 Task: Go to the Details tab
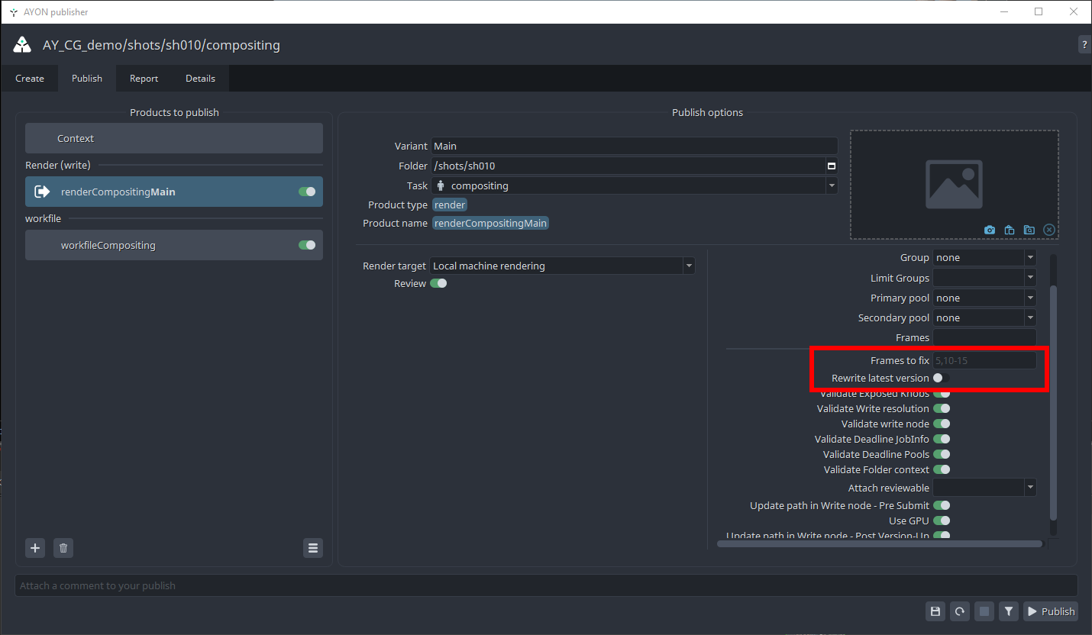200,79
